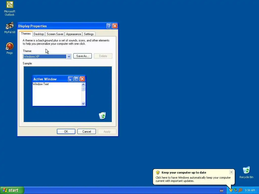Click the sample window scrollbar thumb

(83, 89)
